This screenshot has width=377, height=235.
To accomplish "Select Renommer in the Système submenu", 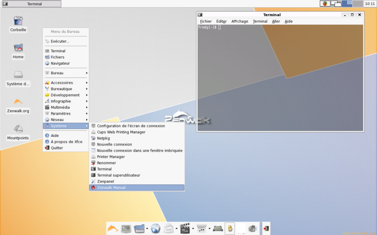I will tap(137, 163).
